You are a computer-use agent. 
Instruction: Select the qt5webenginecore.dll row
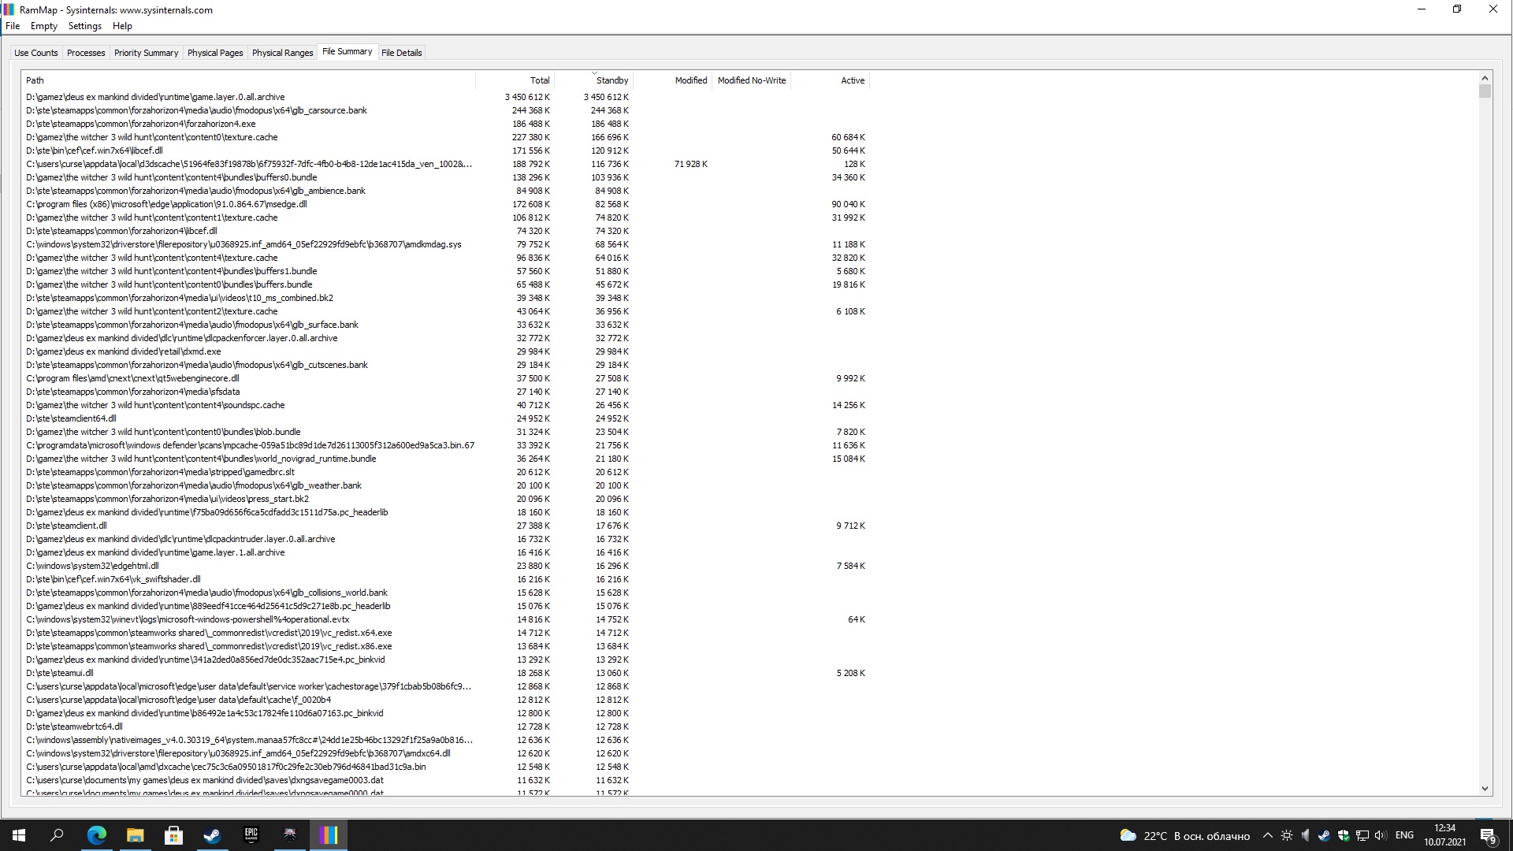pos(445,378)
